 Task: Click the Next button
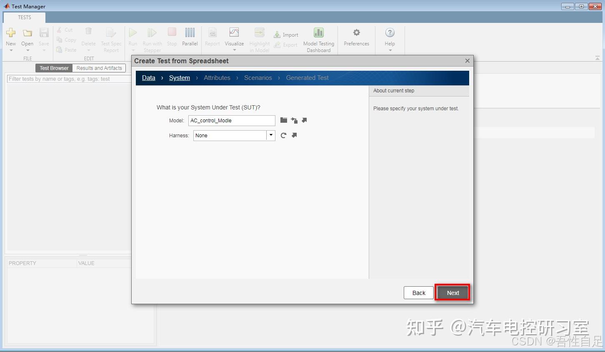click(452, 293)
